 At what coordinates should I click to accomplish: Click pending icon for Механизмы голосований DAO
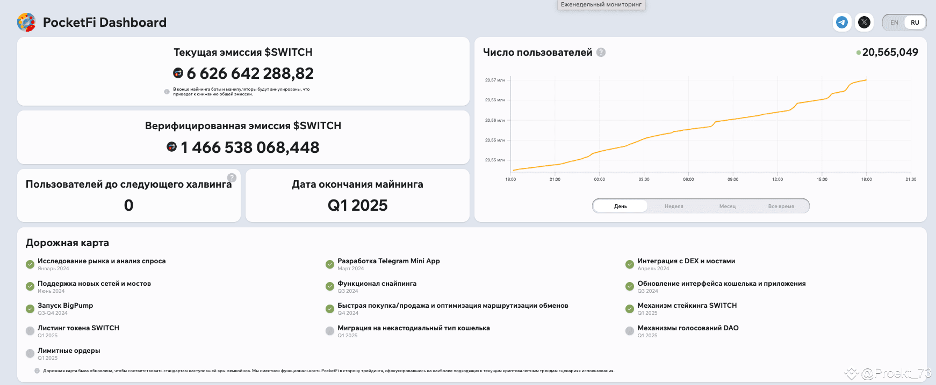tap(630, 331)
